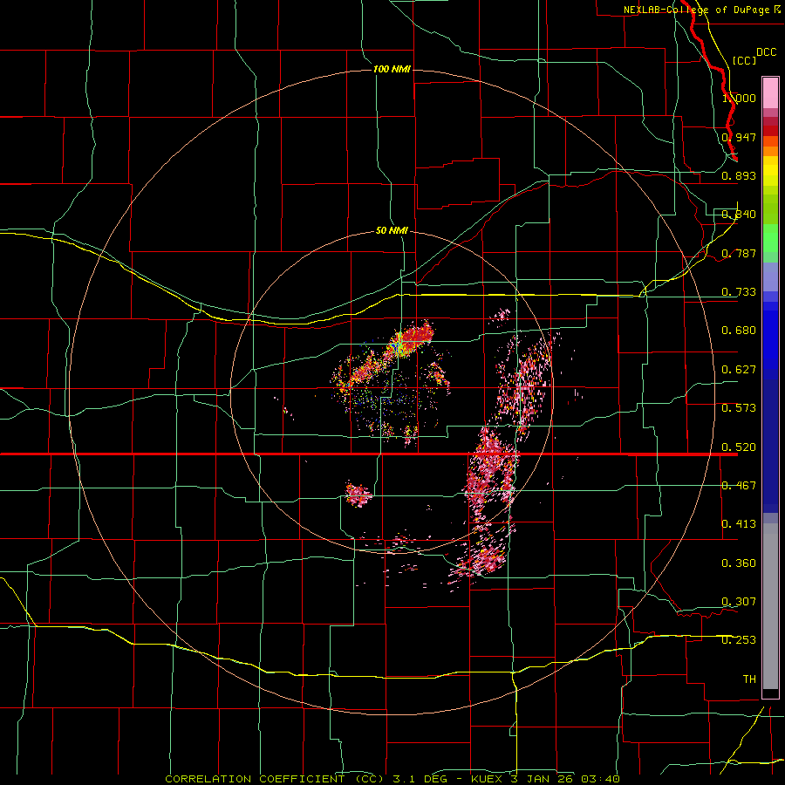Select the 0.467 scale value

(739, 486)
